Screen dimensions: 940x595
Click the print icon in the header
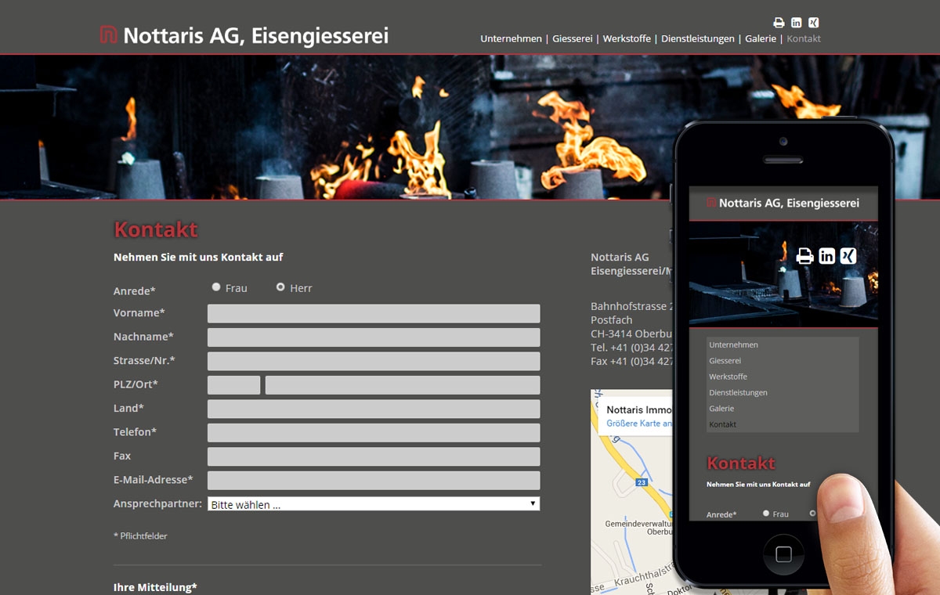tap(779, 23)
